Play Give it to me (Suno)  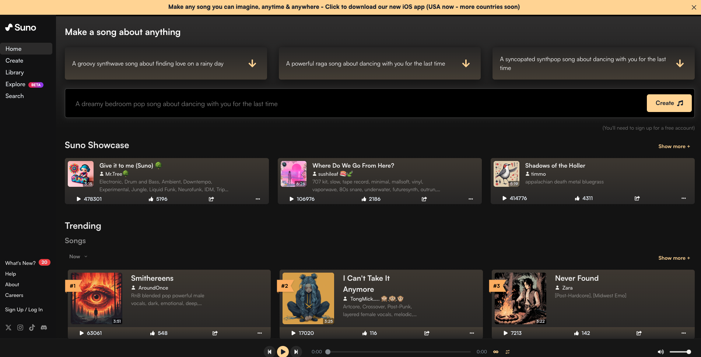click(x=78, y=199)
